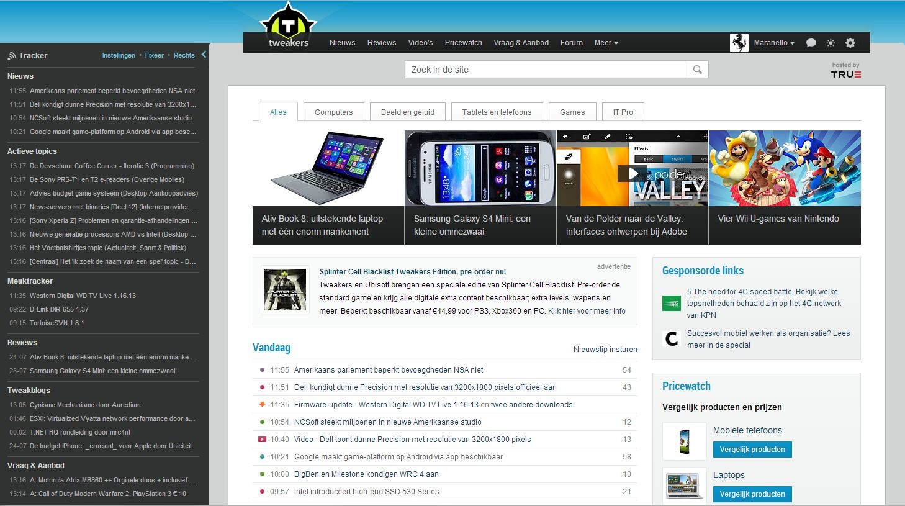Open Het Voetbalshirtjes topic in tracker
Image resolution: width=905 pixels, height=506 pixels.
(x=108, y=248)
